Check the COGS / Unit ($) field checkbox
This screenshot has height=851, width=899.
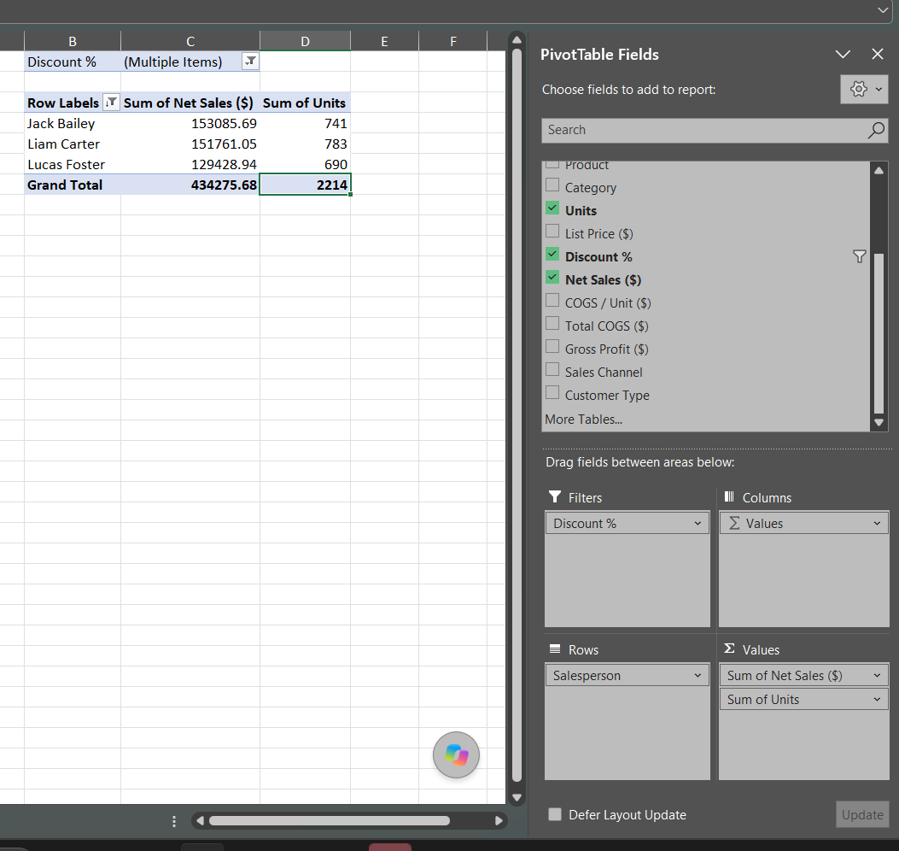coord(552,301)
